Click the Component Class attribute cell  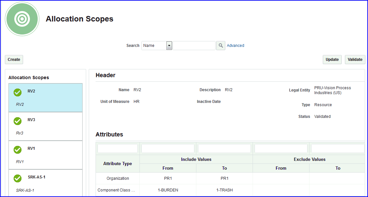click(118, 190)
